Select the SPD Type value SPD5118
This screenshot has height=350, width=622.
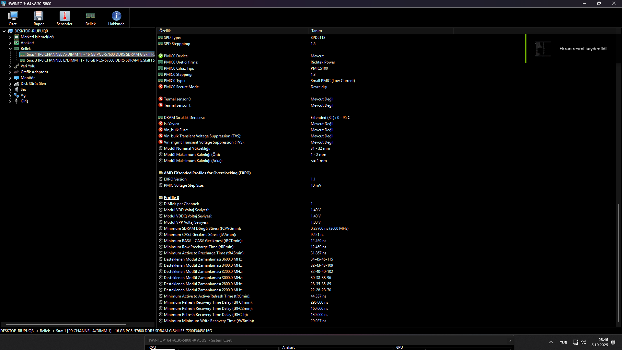(318, 38)
